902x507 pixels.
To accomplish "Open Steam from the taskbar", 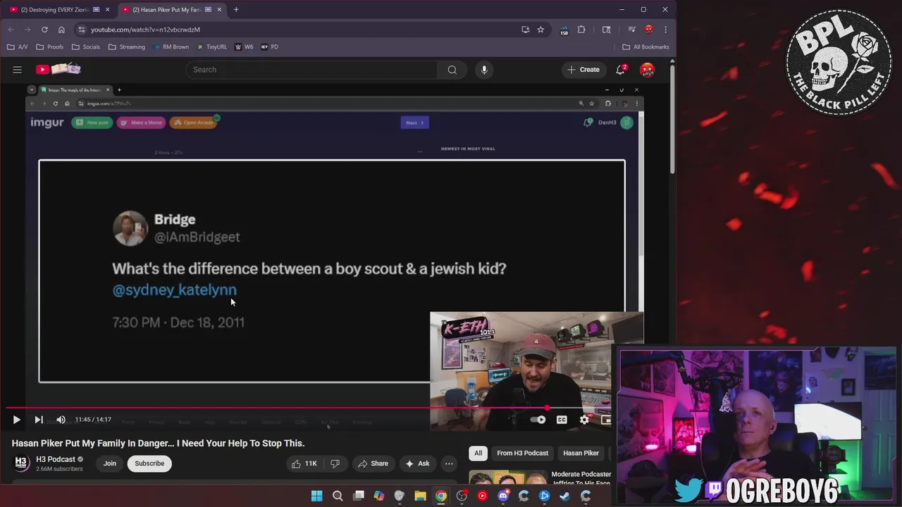I will 565,496.
